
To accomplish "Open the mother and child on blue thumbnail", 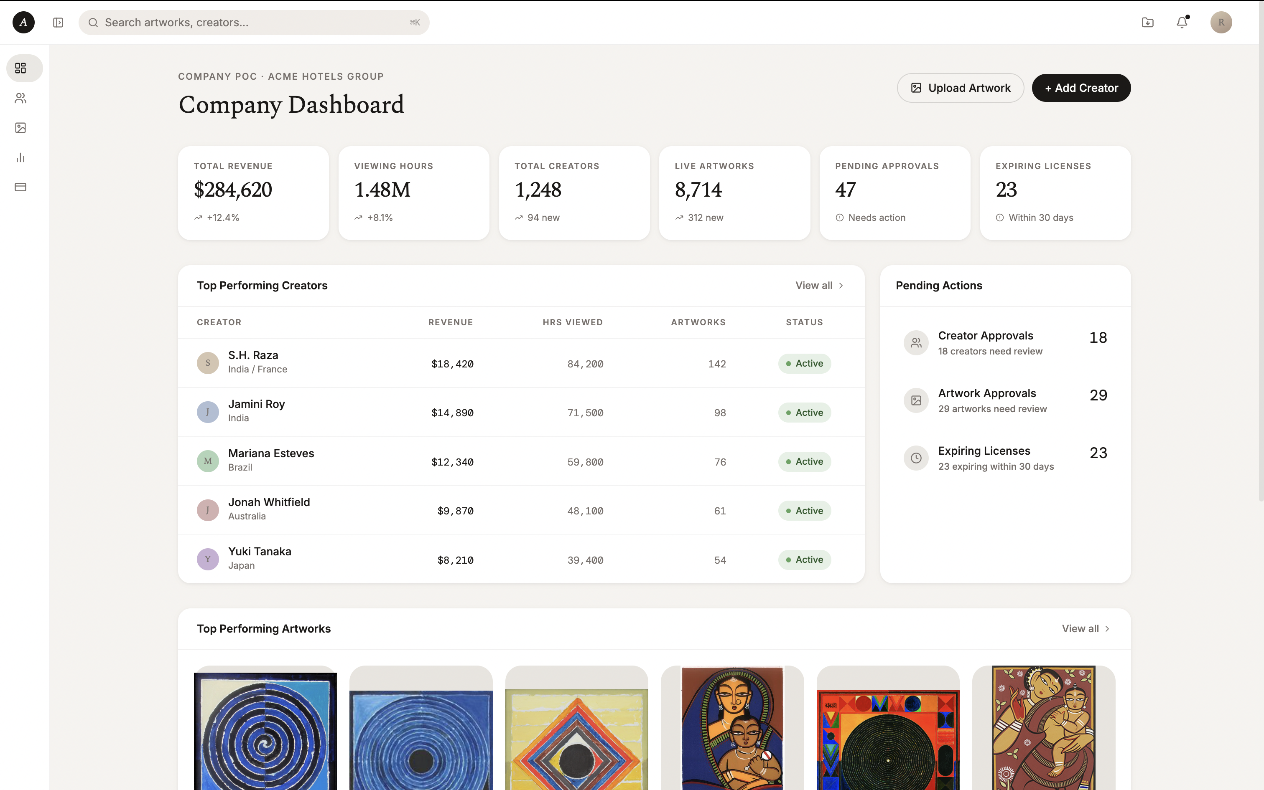I will click(x=732, y=728).
